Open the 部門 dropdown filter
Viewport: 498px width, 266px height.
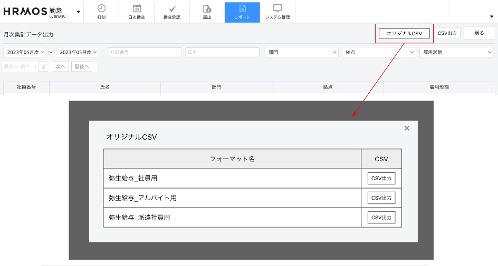tap(301, 52)
